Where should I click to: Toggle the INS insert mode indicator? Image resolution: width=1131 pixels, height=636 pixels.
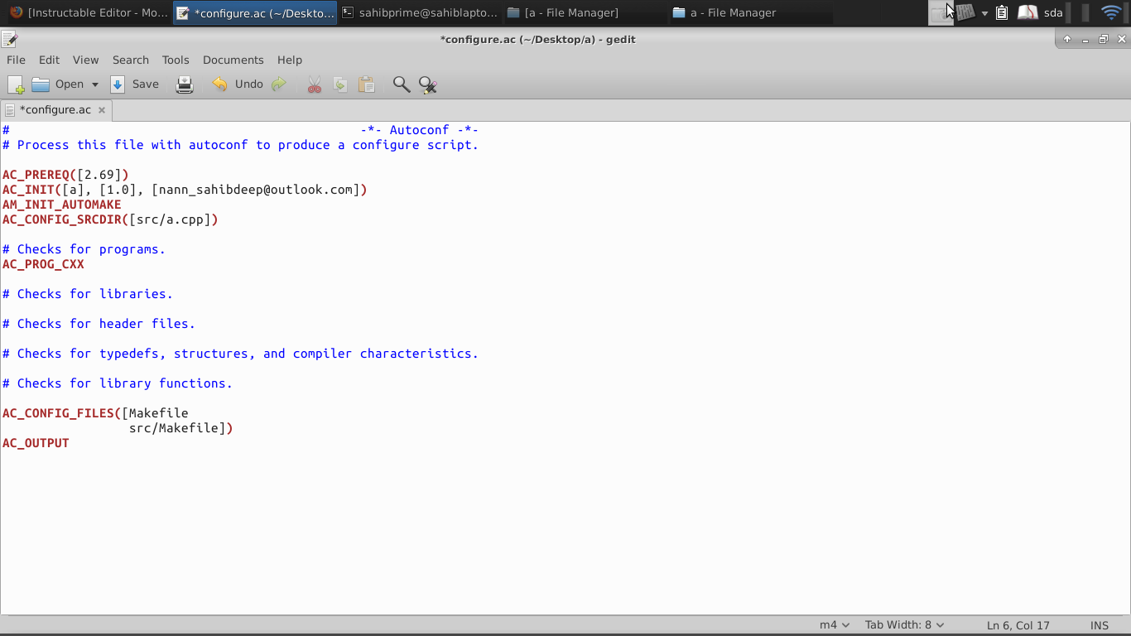1100,625
